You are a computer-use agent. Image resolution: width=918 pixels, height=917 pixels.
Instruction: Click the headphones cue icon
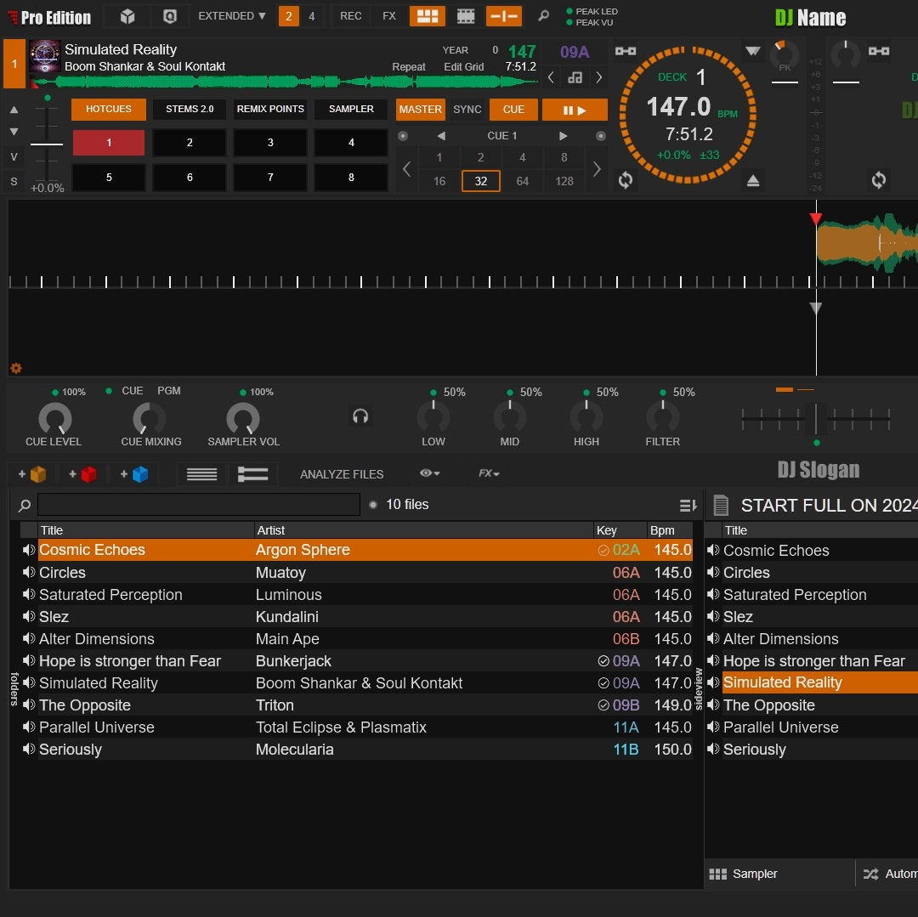click(360, 416)
